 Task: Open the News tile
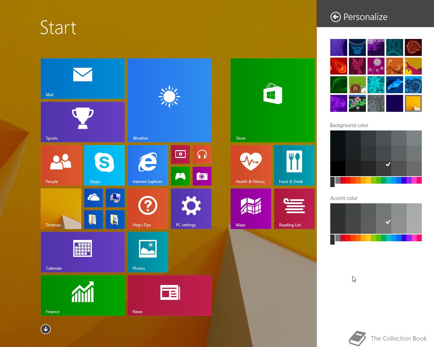point(170,295)
